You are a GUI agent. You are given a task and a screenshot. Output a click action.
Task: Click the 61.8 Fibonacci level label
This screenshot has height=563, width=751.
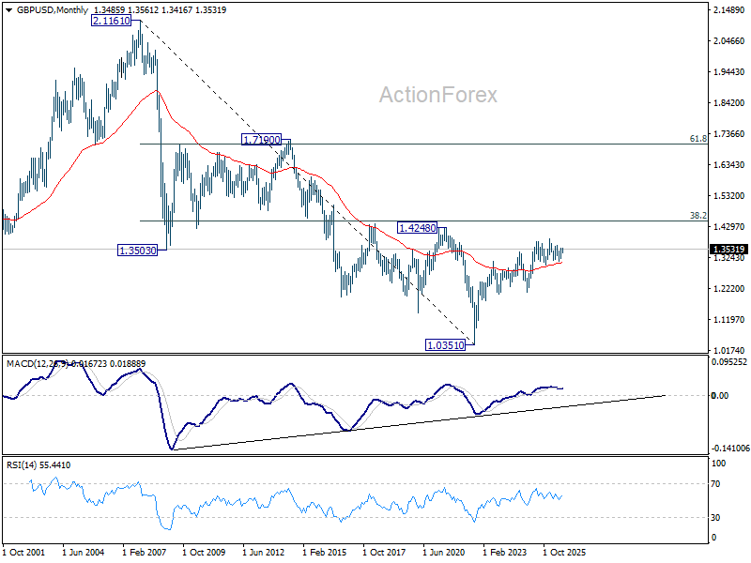tap(697, 138)
